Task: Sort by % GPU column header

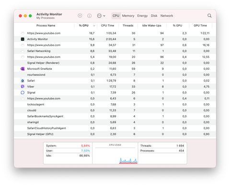Action: click(177, 25)
